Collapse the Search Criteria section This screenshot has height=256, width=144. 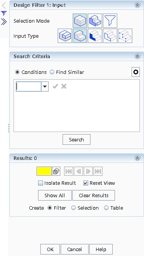(x=138, y=56)
